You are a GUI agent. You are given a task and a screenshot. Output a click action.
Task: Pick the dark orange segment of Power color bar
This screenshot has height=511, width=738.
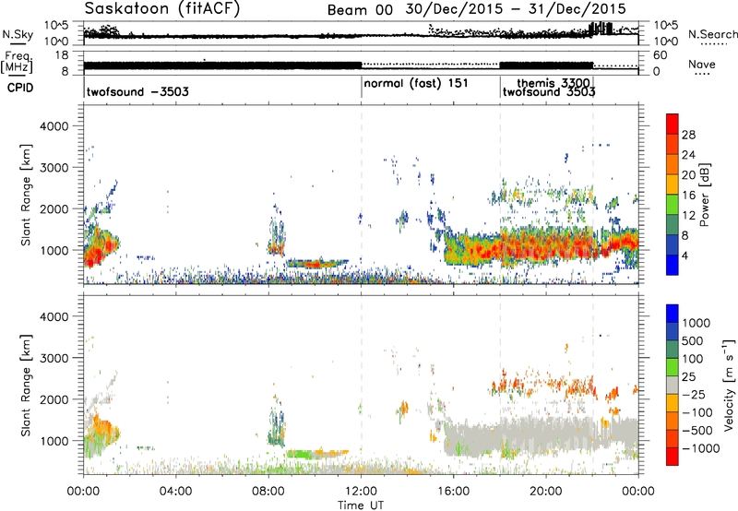[x=673, y=164]
